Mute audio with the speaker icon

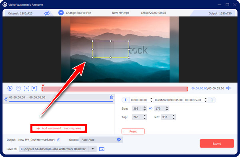228,88
